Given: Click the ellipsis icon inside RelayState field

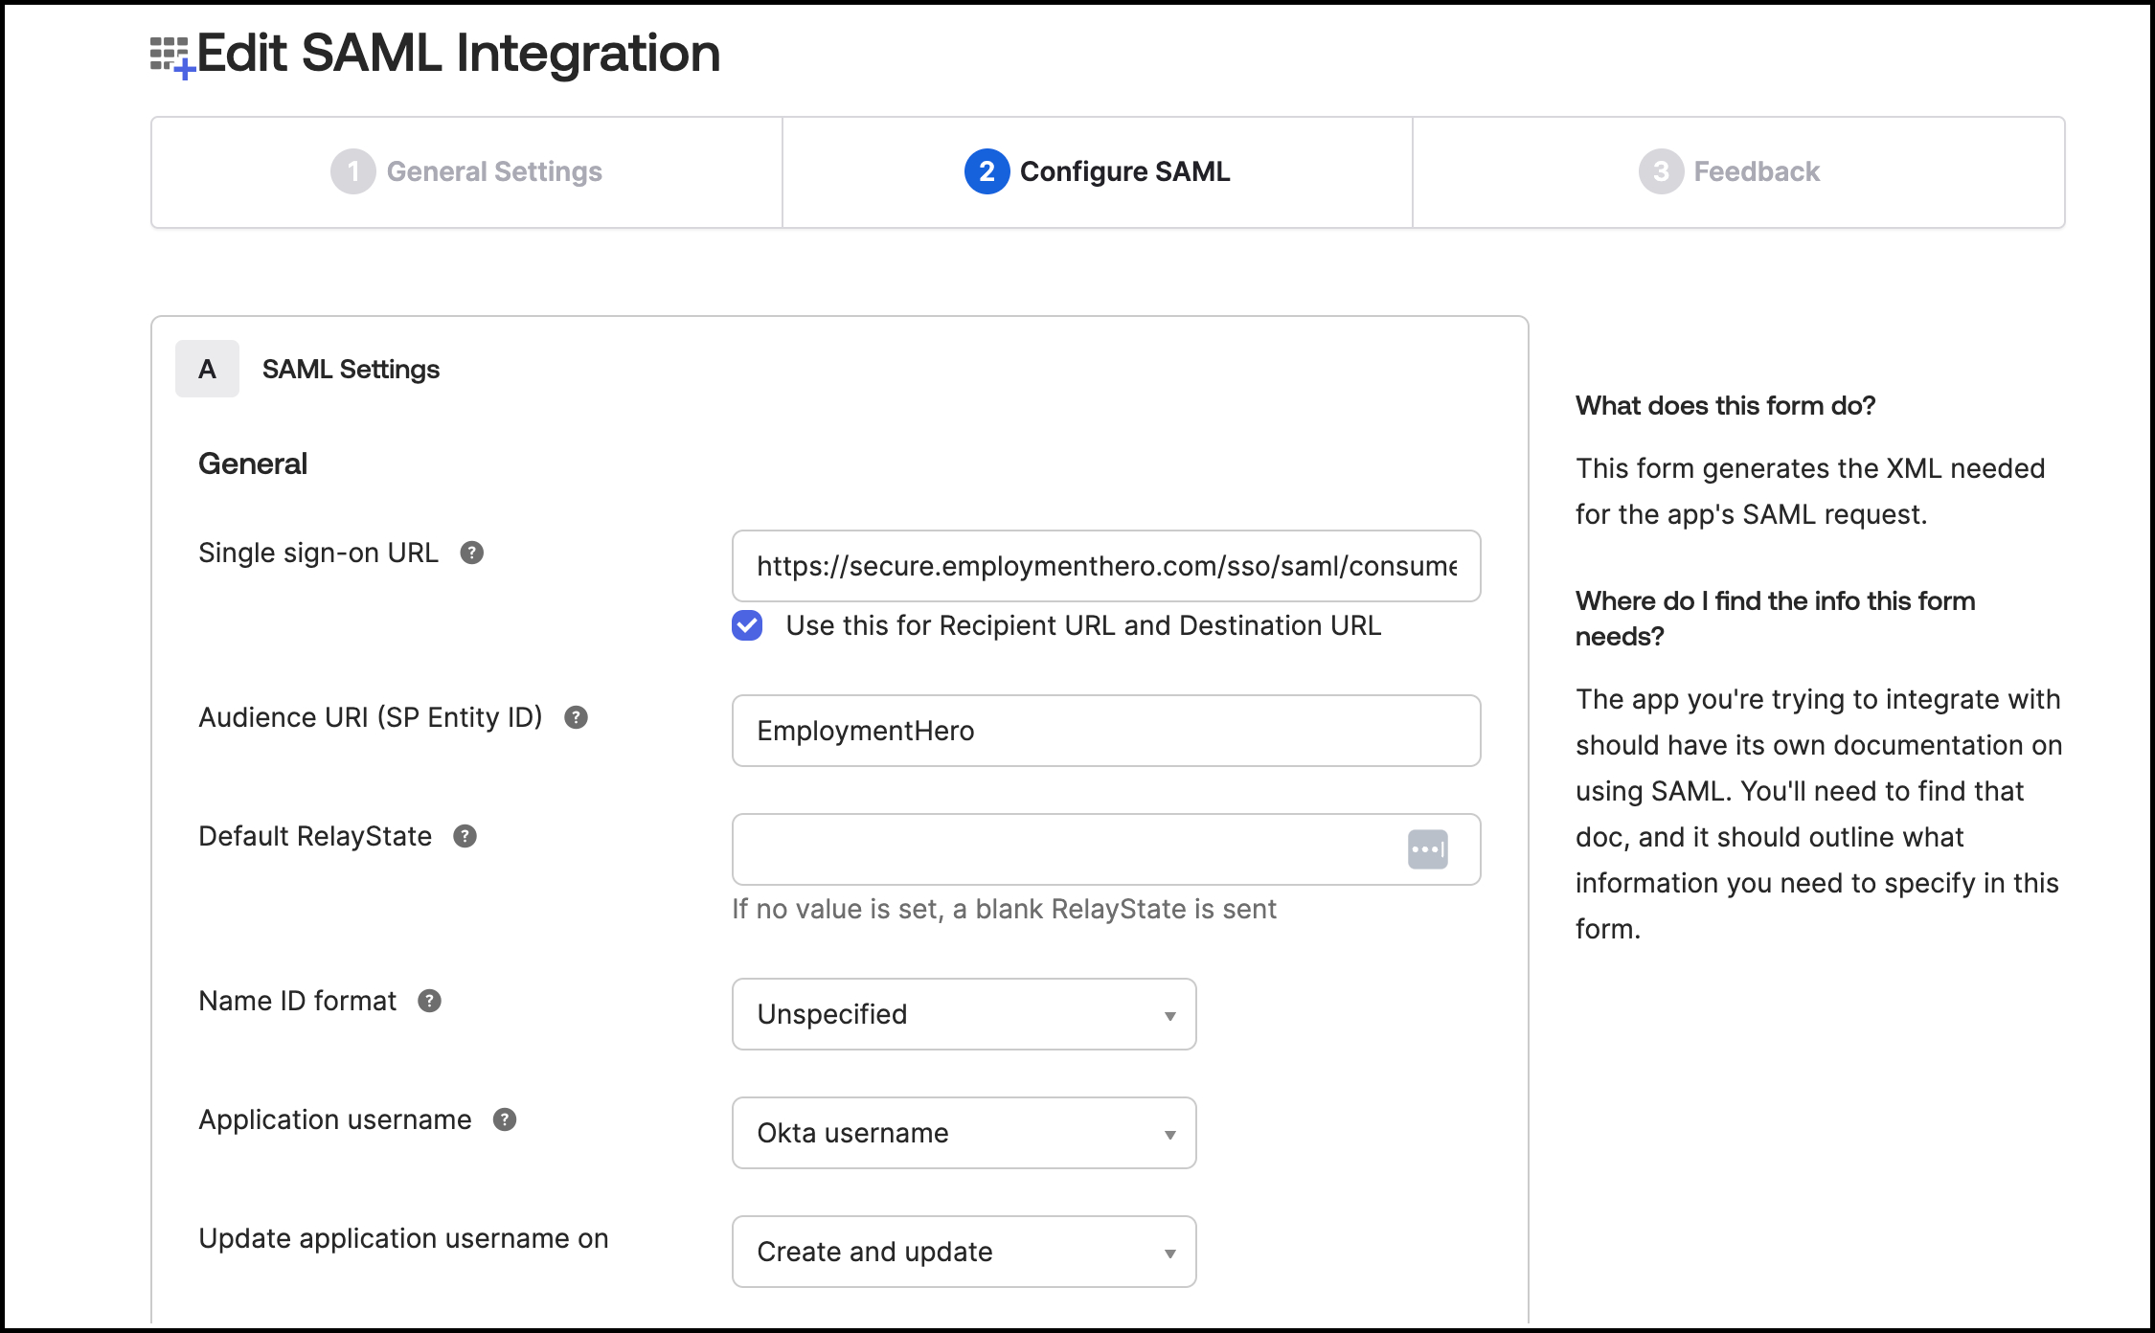Looking at the screenshot, I should coord(1426,849).
